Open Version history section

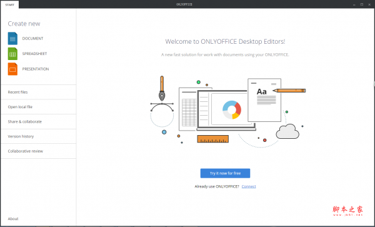pos(38,136)
